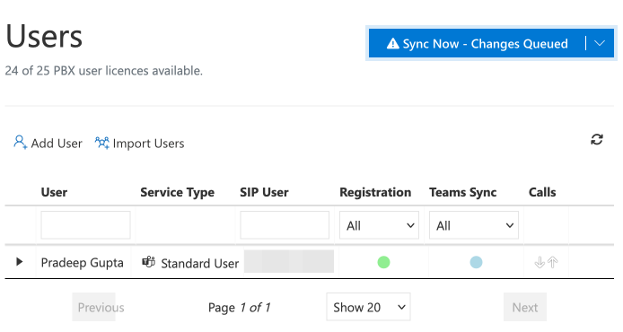The width and height of the screenshot is (623, 332).
Task: Click the Next page button
Action: click(525, 307)
